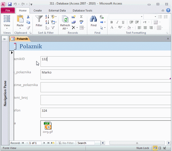172x151 pixels.
Task: Toggle the No Filter indicator
Action: (x=66, y=143)
